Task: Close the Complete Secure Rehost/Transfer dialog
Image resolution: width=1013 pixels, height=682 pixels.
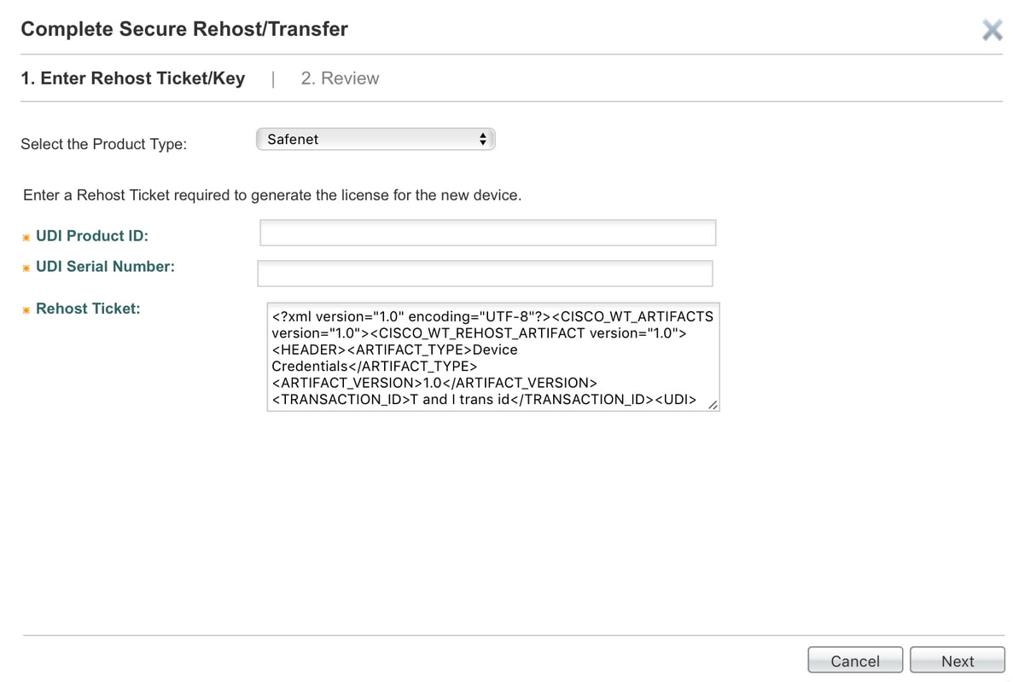Action: click(x=993, y=30)
